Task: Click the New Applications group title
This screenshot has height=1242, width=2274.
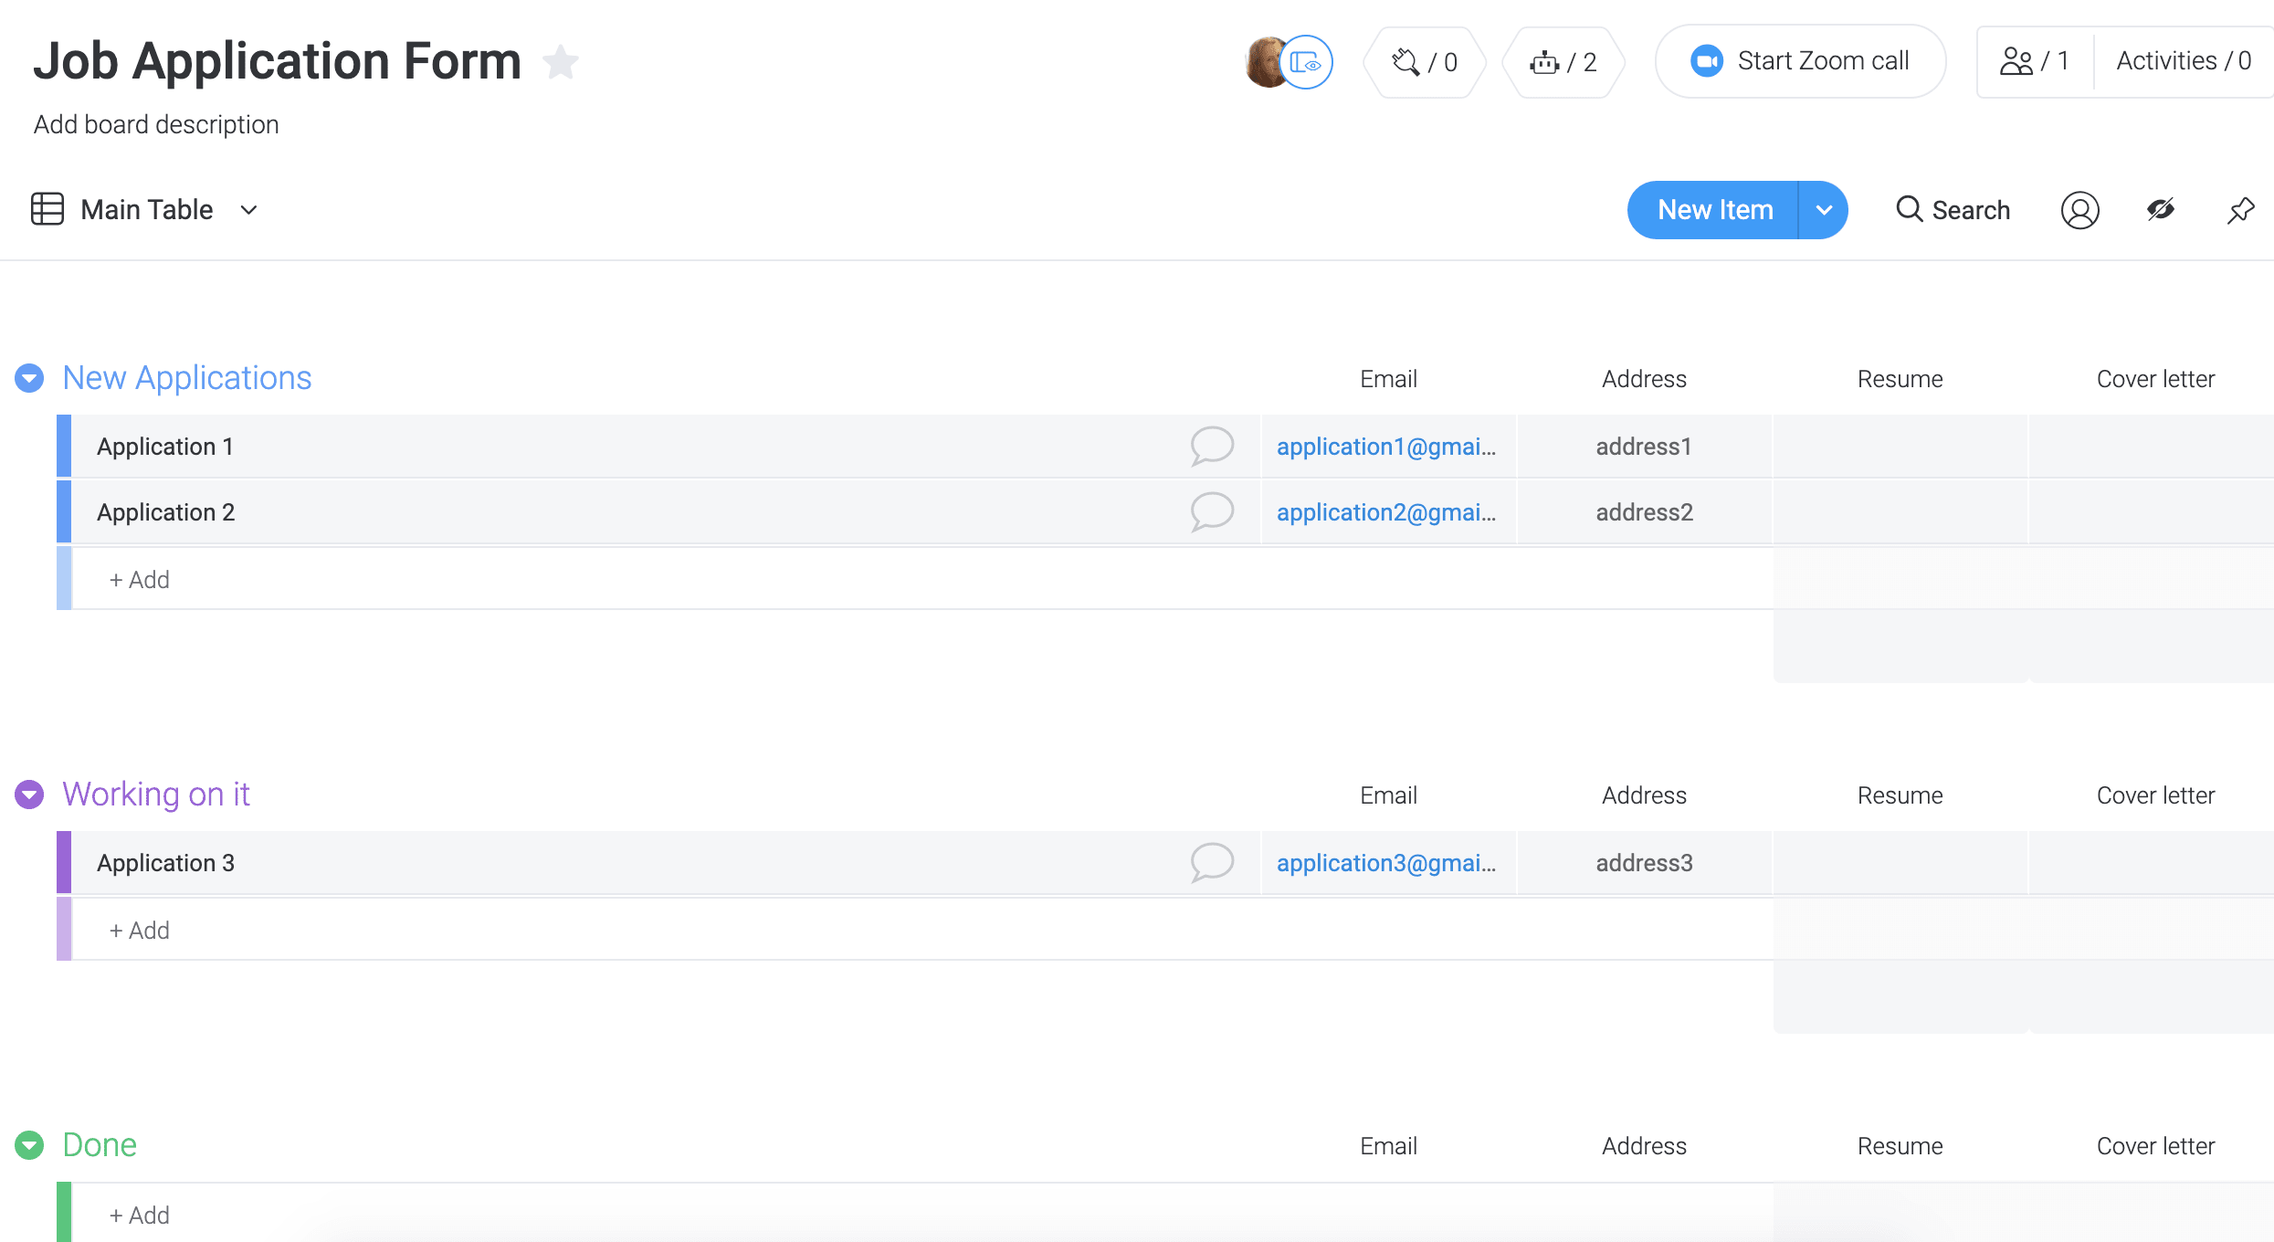Action: [187, 378]
